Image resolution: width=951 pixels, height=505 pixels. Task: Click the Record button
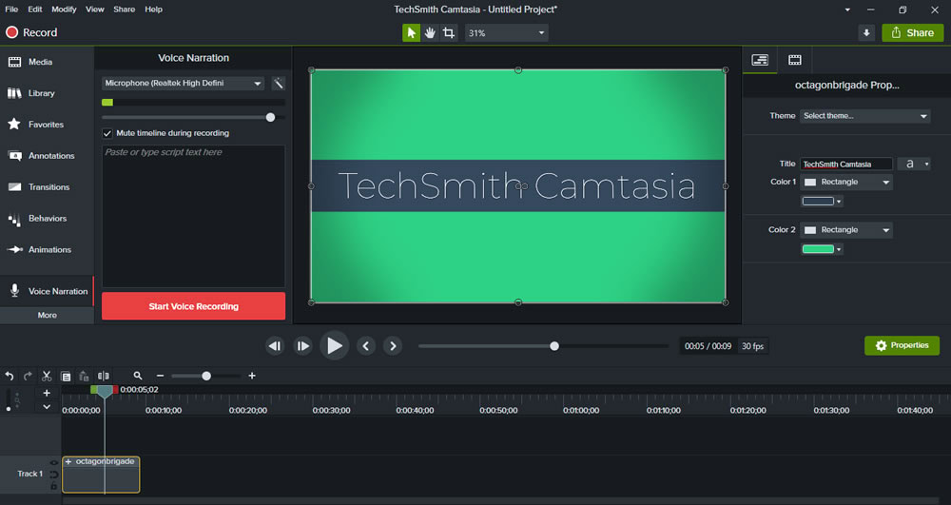pyautogui.click(x=31, y=32)
